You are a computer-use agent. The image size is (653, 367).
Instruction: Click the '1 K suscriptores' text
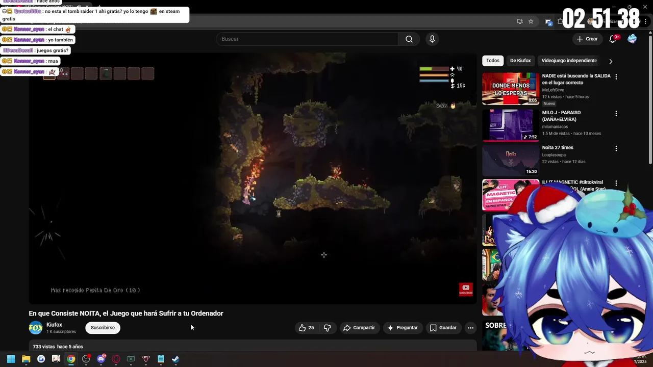(61, 332)
